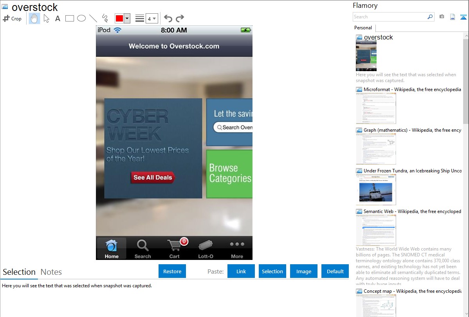Click the icon beside the Concept map entry
Image resolution: width=469 pixels, height=317 pixels.
359,291
